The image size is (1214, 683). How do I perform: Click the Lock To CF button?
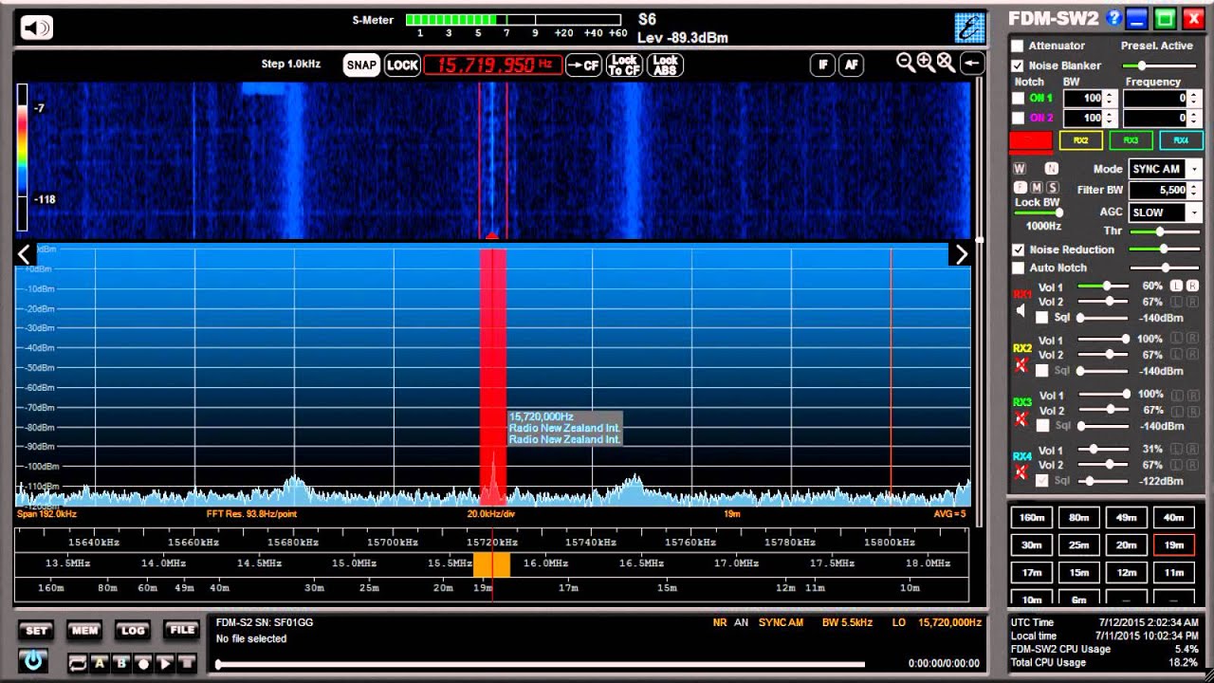click(624, 65)
